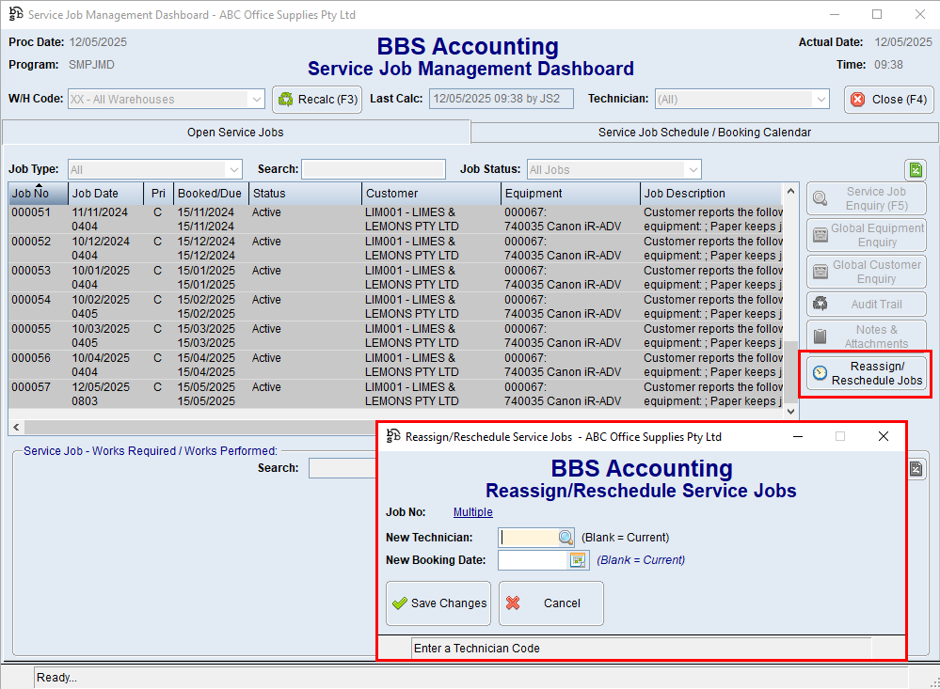
Task: Click Save Changes in reschedule dialog
Action: coord(438,603)
